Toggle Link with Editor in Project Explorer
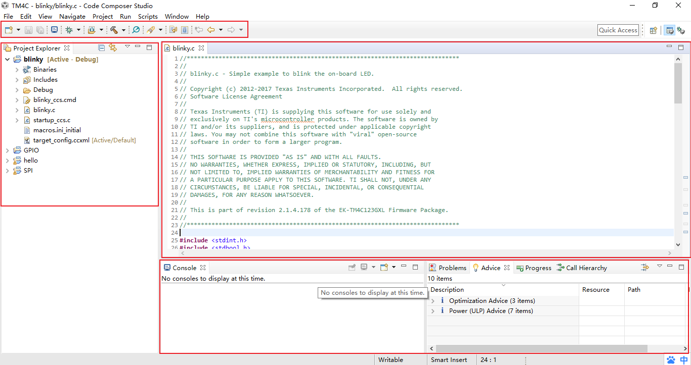Image resolution: width=691 pixels, height=365 pixels. pos(113,48)
